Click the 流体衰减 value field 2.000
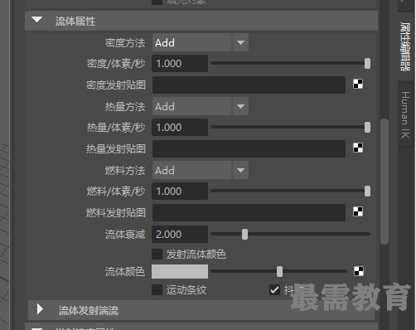416x330 pixels. [x=180, y=234]
